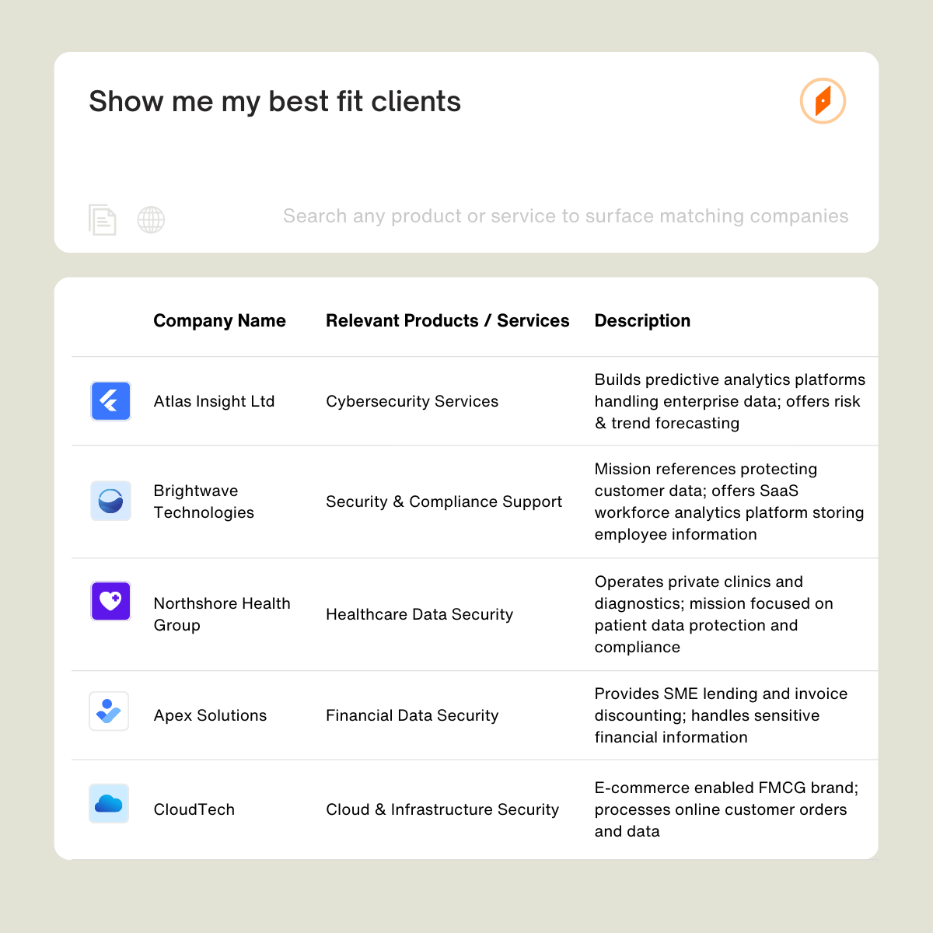Sort by the Description column header
Viewport: 933px width, 933px height.
(x=642, y=320)
